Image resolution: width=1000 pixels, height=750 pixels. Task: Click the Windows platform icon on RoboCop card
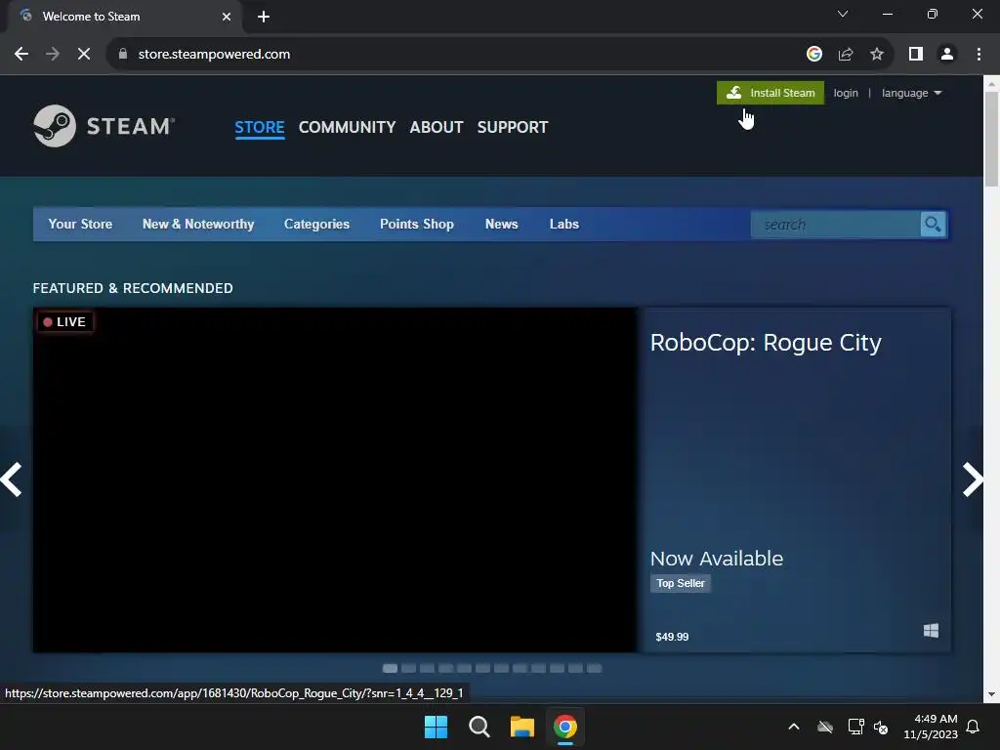tap(931, 631)
